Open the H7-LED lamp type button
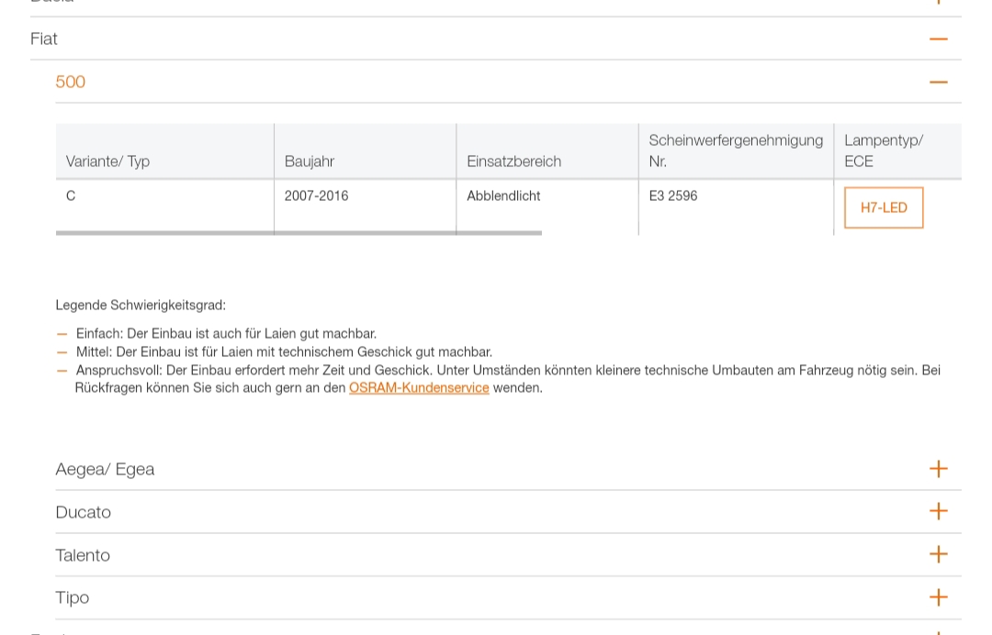This screenshot has height=635, width=992. [x=883, y=207]
